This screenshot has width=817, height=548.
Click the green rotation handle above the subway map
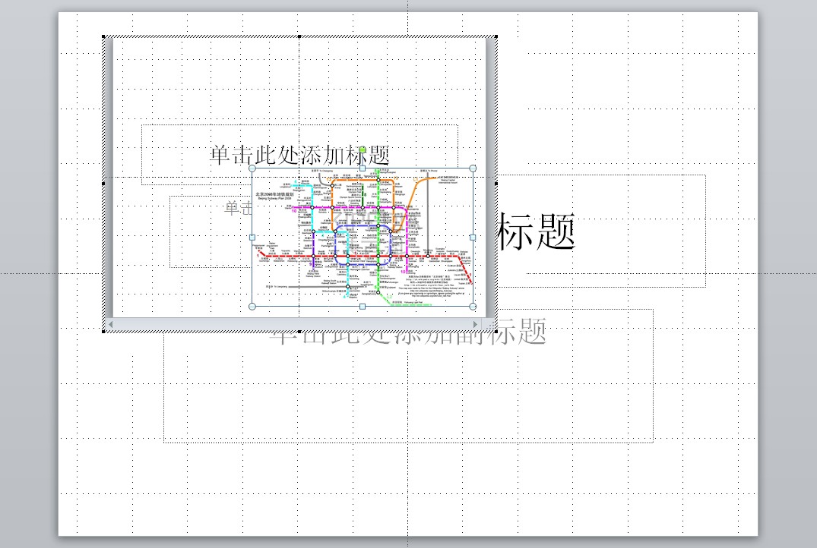pos(363,150)
